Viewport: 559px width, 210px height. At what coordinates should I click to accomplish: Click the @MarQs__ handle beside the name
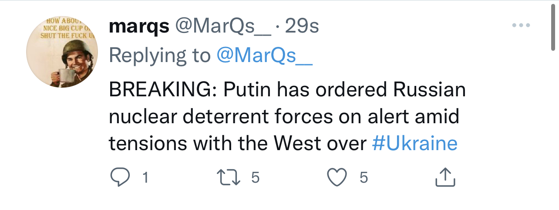pos(222,27)
